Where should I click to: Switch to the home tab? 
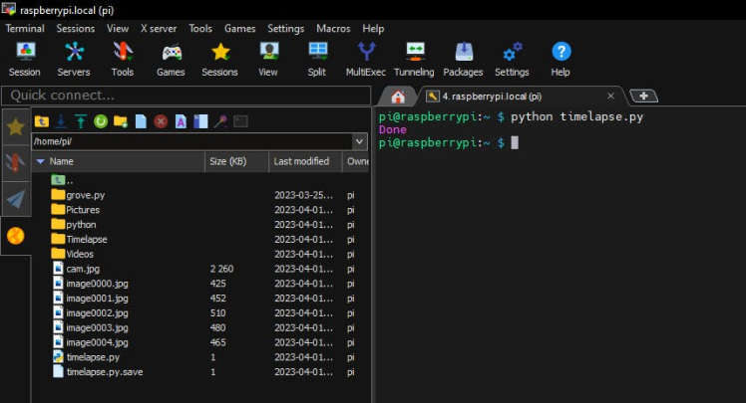tap(398, 97)
